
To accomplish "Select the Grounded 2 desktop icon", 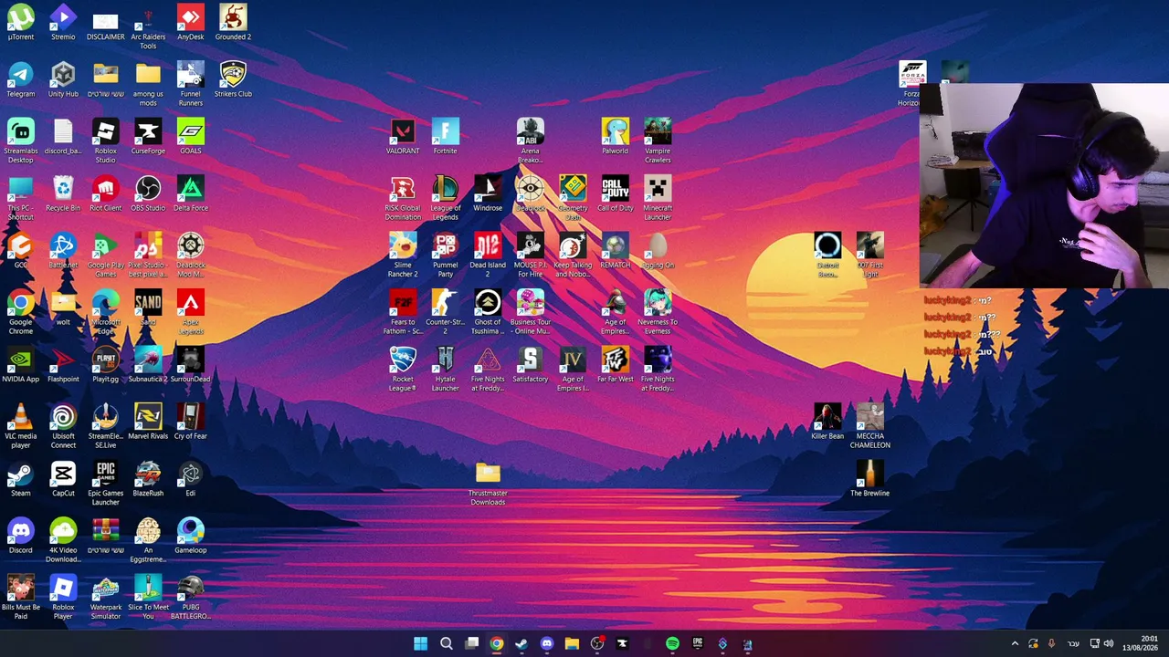I will pyautogui.click(x=233, y=23).
